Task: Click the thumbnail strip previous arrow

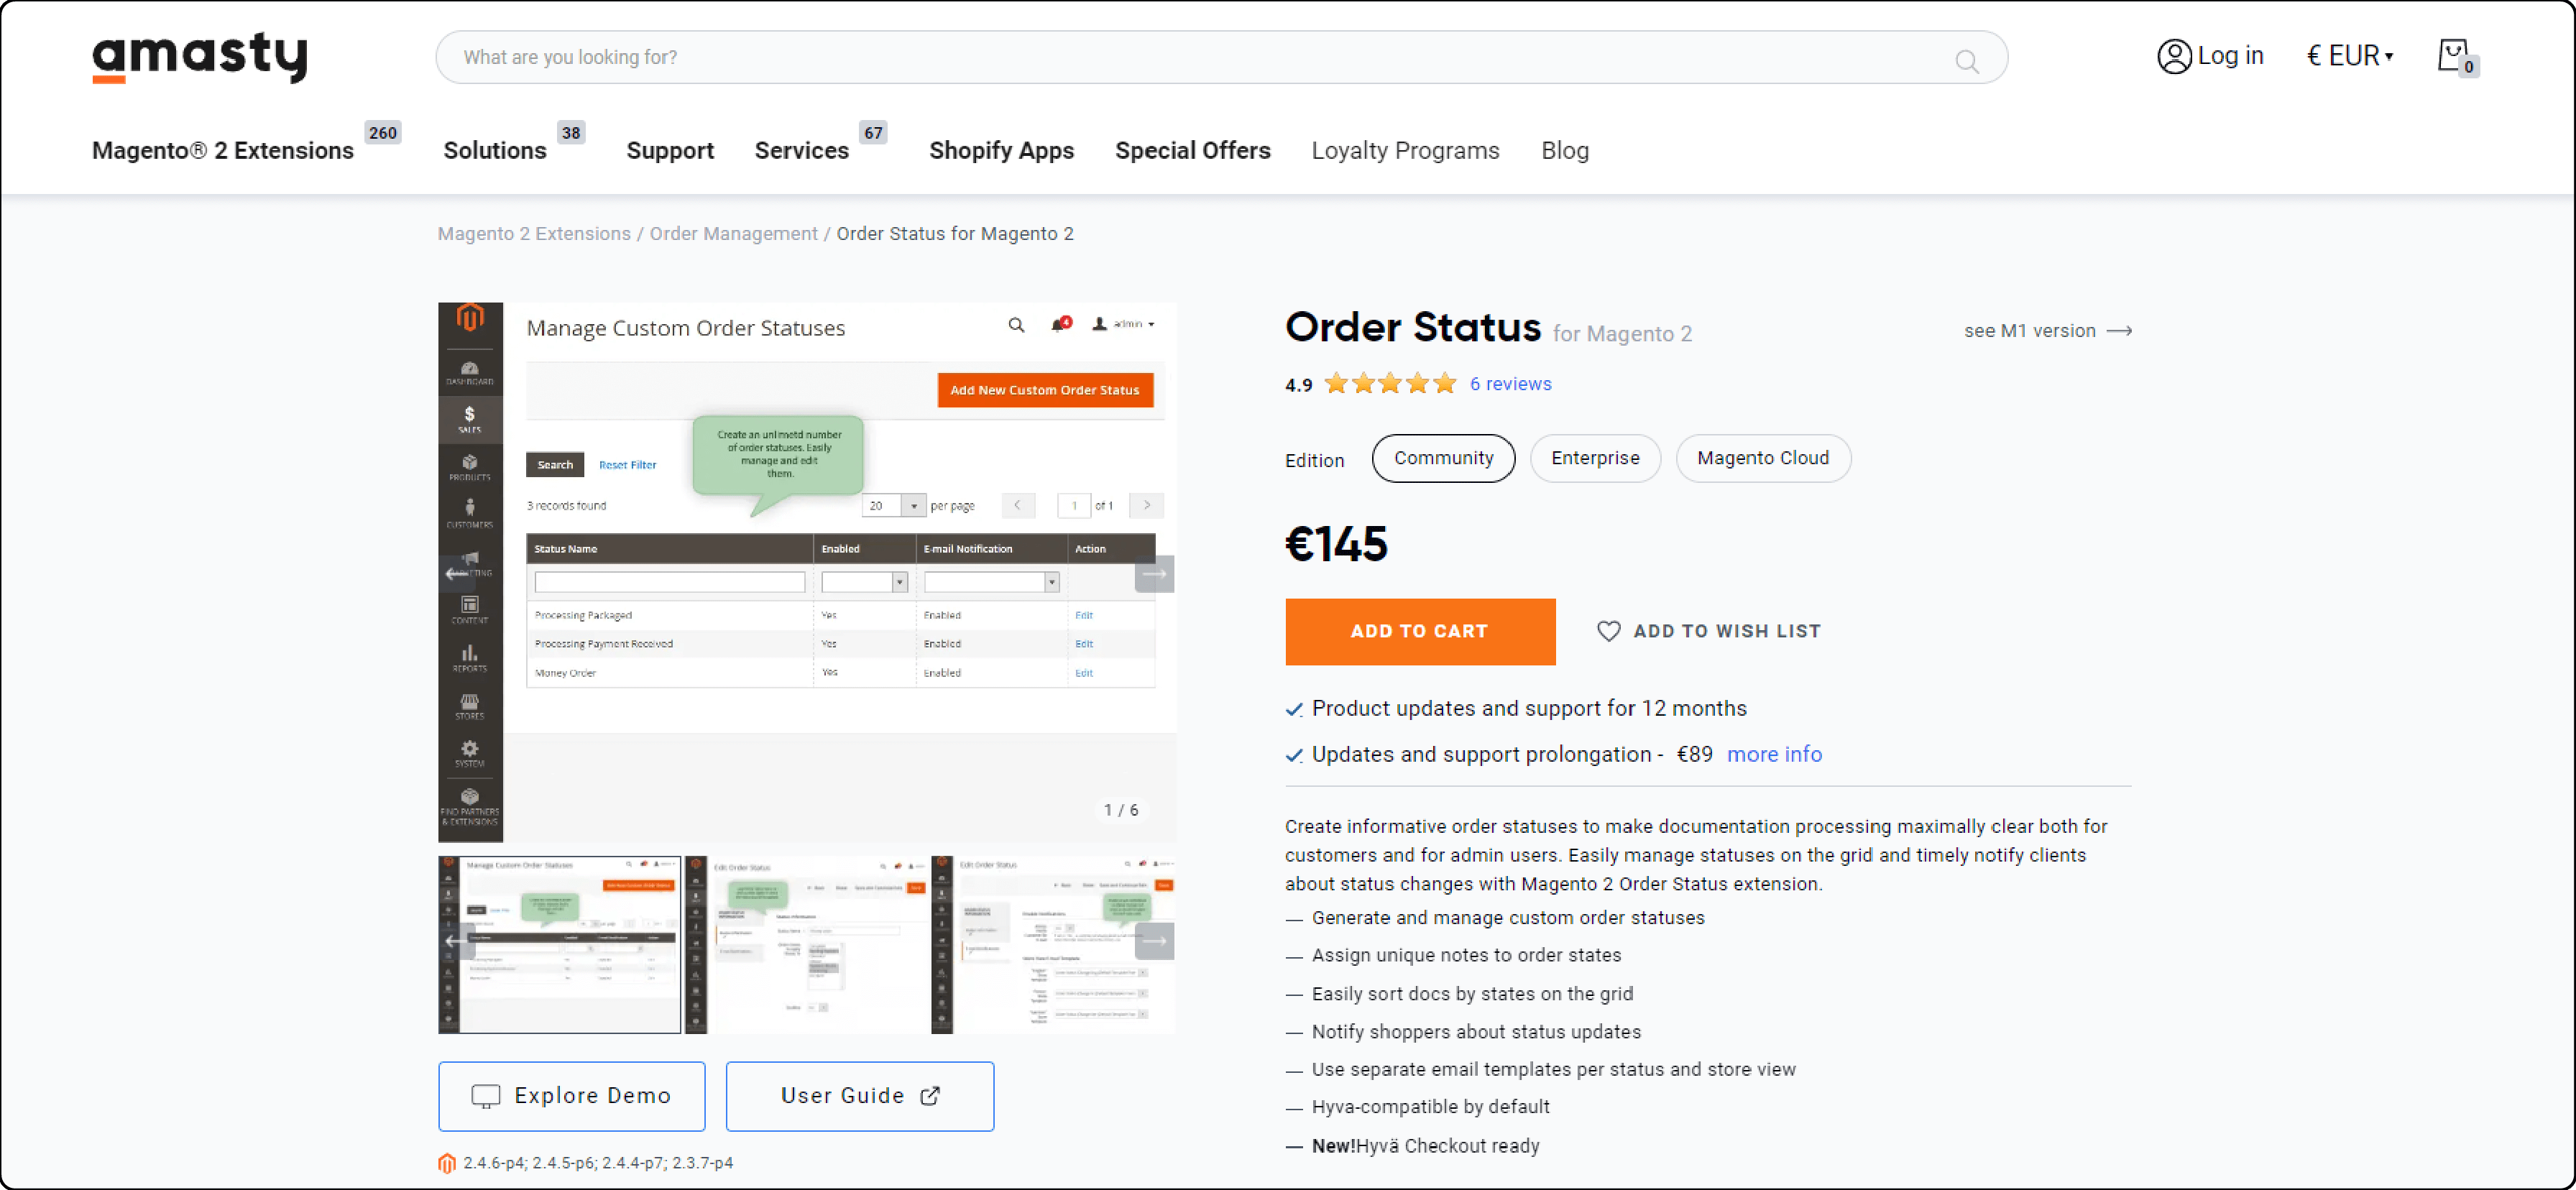Action: click(x=457, y=941)
